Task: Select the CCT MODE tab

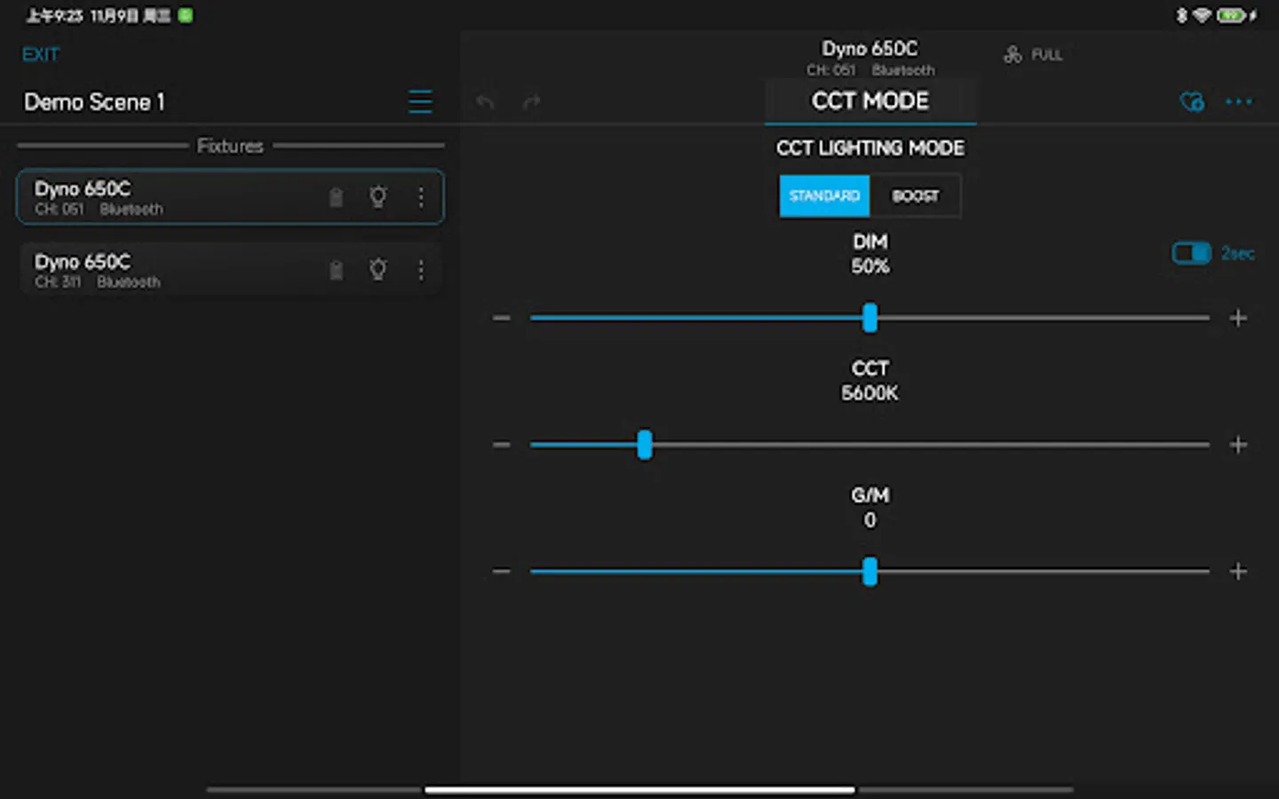Action: pyautogui.click(x=870, y=101)
